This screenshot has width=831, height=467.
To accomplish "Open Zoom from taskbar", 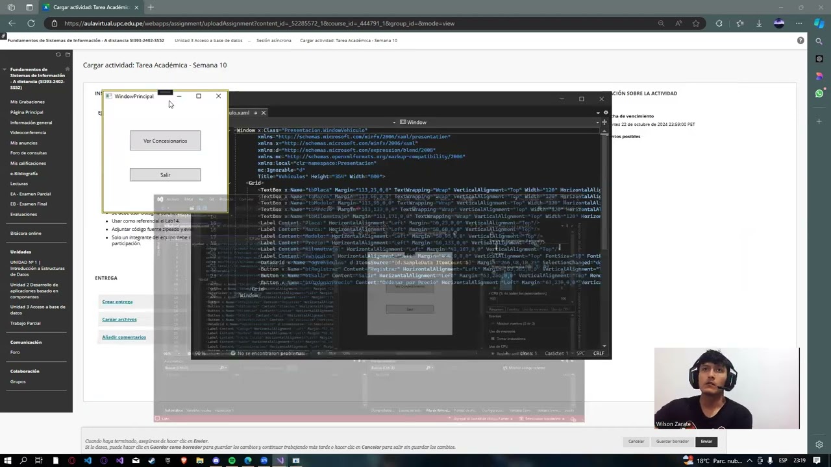I will pos(264,461).
